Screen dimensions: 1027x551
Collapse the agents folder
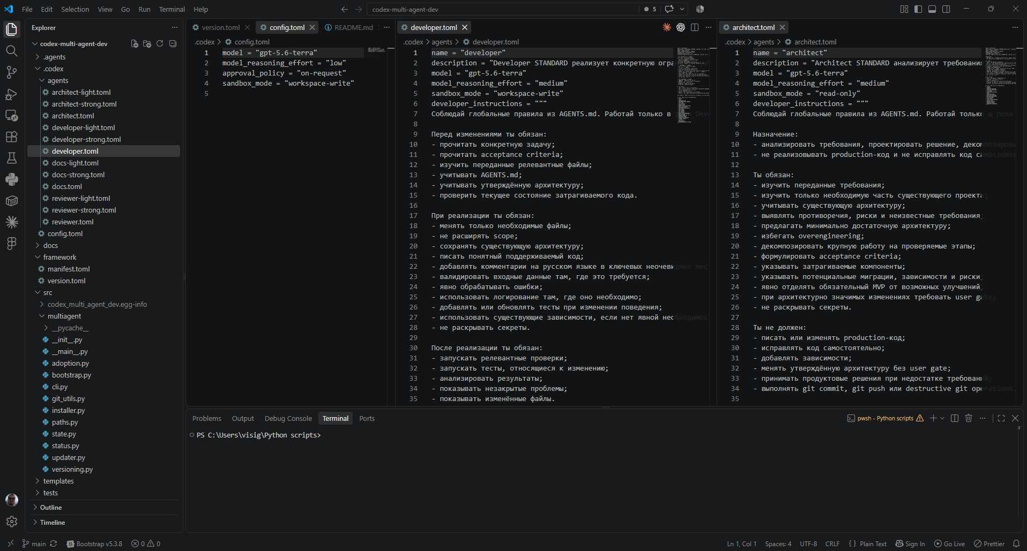point(57,80)
